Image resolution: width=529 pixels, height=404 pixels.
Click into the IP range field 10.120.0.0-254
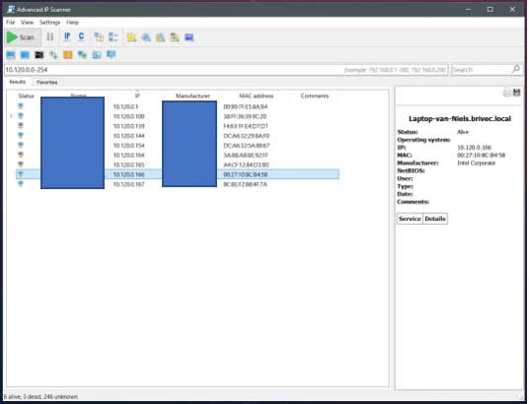pyautogui.click(x=226, y=70)
